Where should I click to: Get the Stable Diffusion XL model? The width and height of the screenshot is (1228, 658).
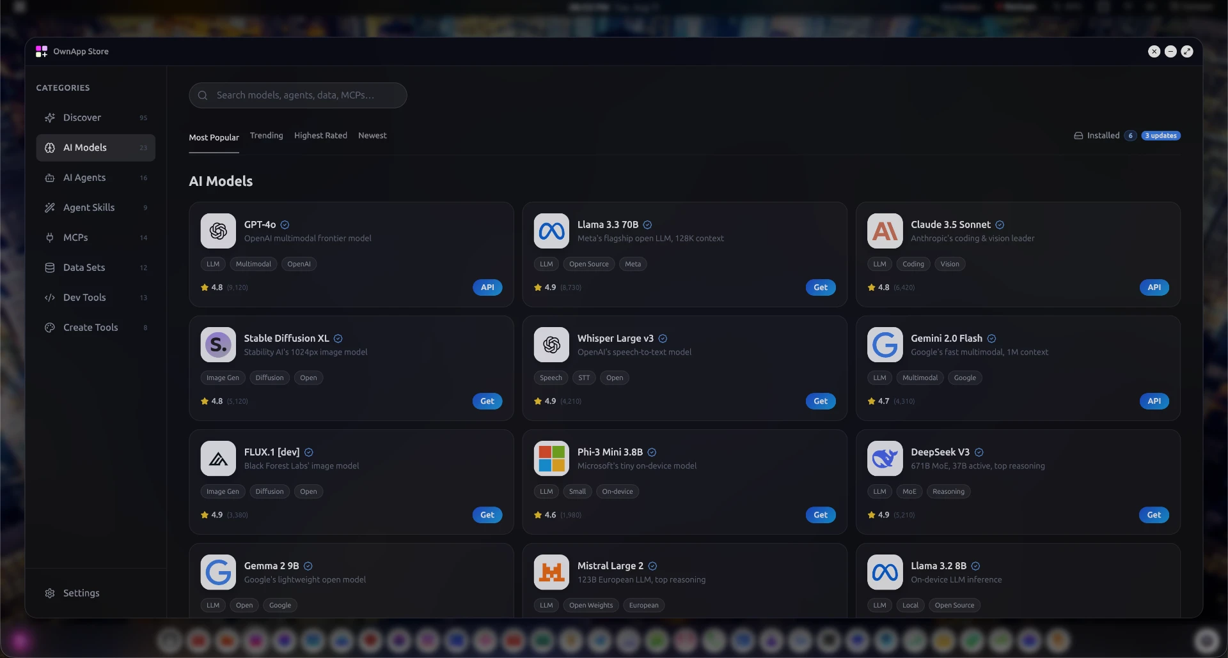(487, 401)
